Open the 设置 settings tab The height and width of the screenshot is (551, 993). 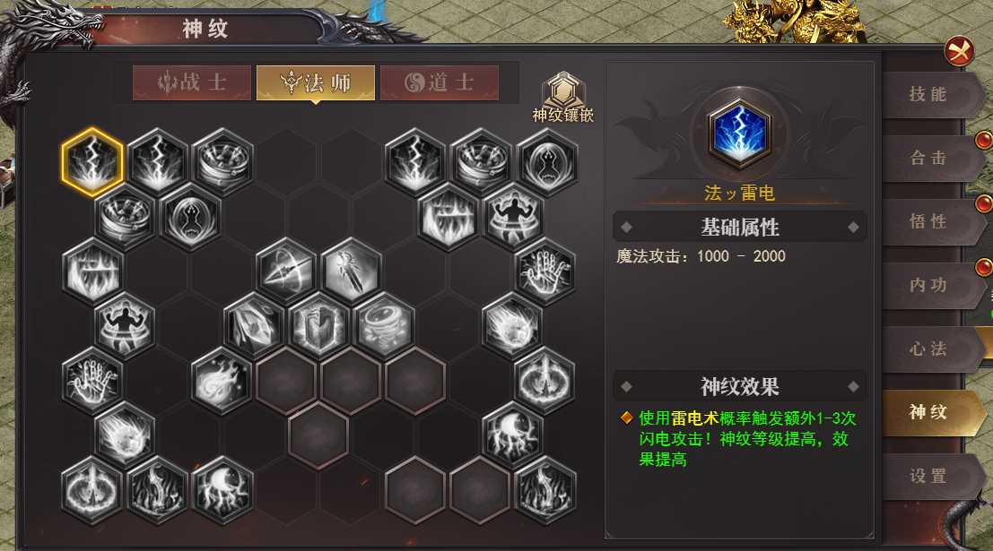pyautogui.click(x=932, y=477)
